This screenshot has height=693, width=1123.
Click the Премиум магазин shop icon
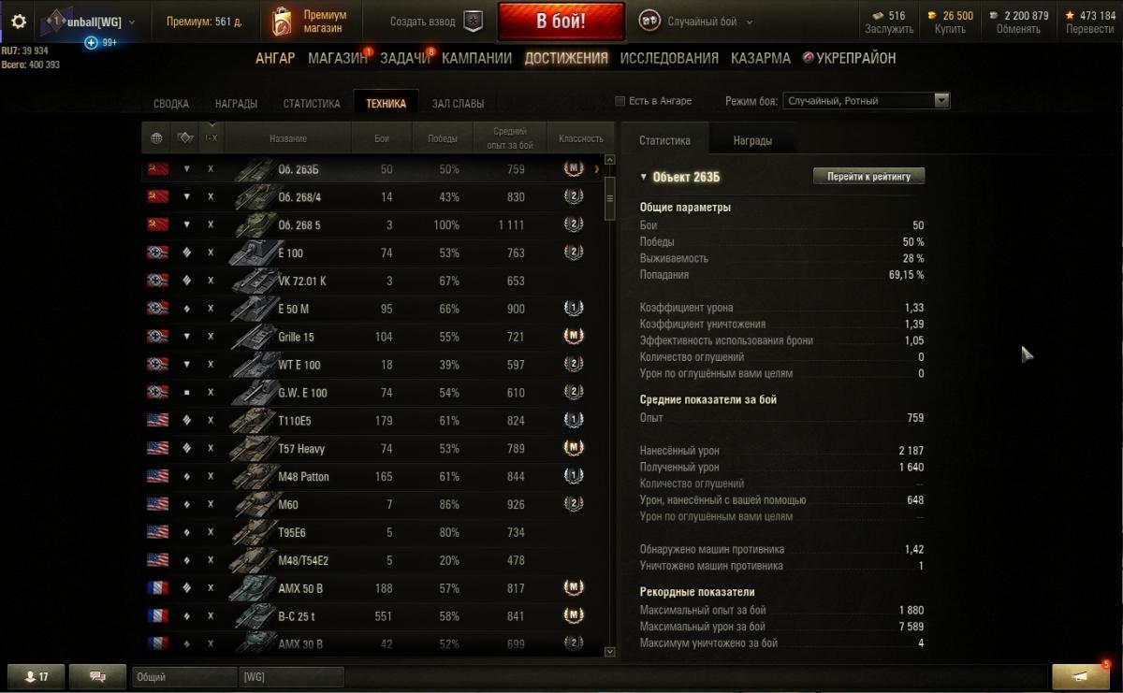point(282,22)
